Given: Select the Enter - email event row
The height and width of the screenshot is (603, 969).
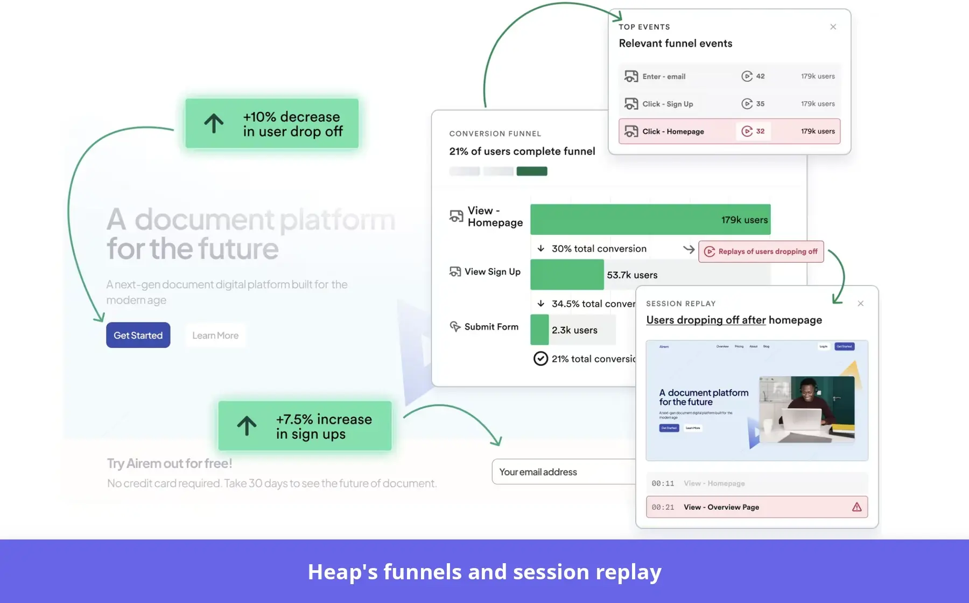Looking at the screenshot, I should pos(729,76).
